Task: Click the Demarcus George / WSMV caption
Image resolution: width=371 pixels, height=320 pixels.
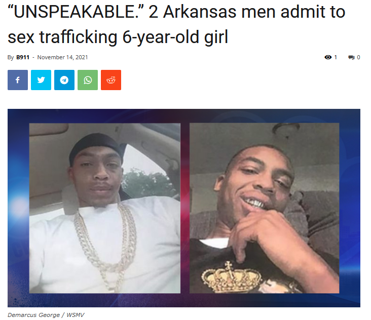Action: (46, 315)
